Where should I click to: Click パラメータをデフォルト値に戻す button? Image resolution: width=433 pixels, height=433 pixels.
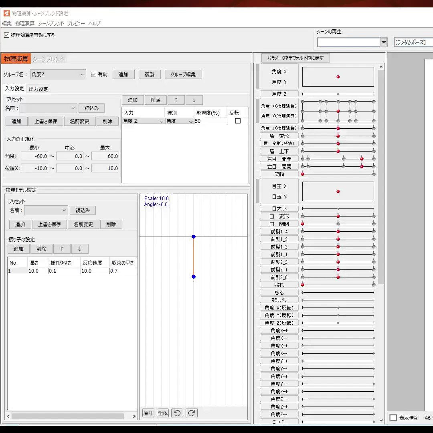click(x=295, y=58)
